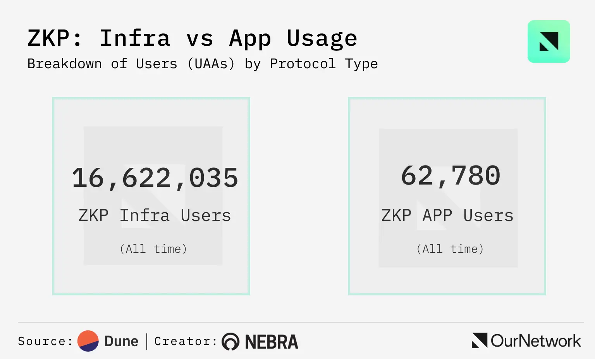
Task: Click the Dune orange-blue circle logo
Action: [x=88, y=341]
